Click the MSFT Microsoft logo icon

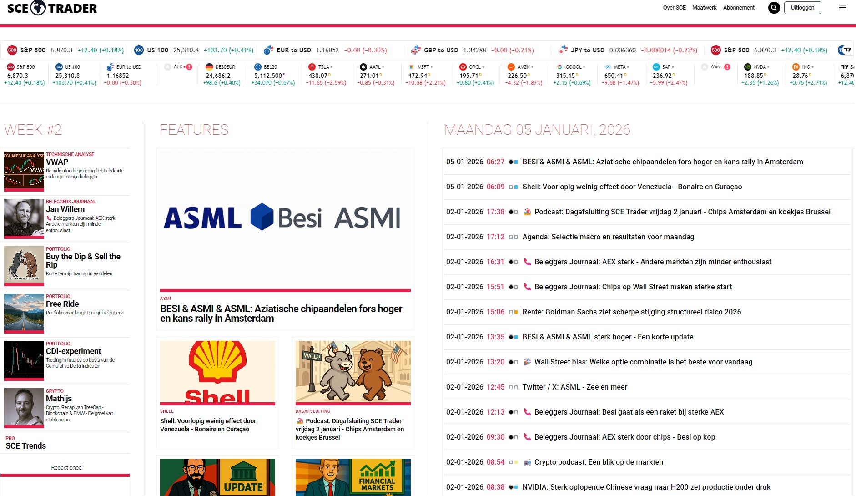[x=412, y=67]
